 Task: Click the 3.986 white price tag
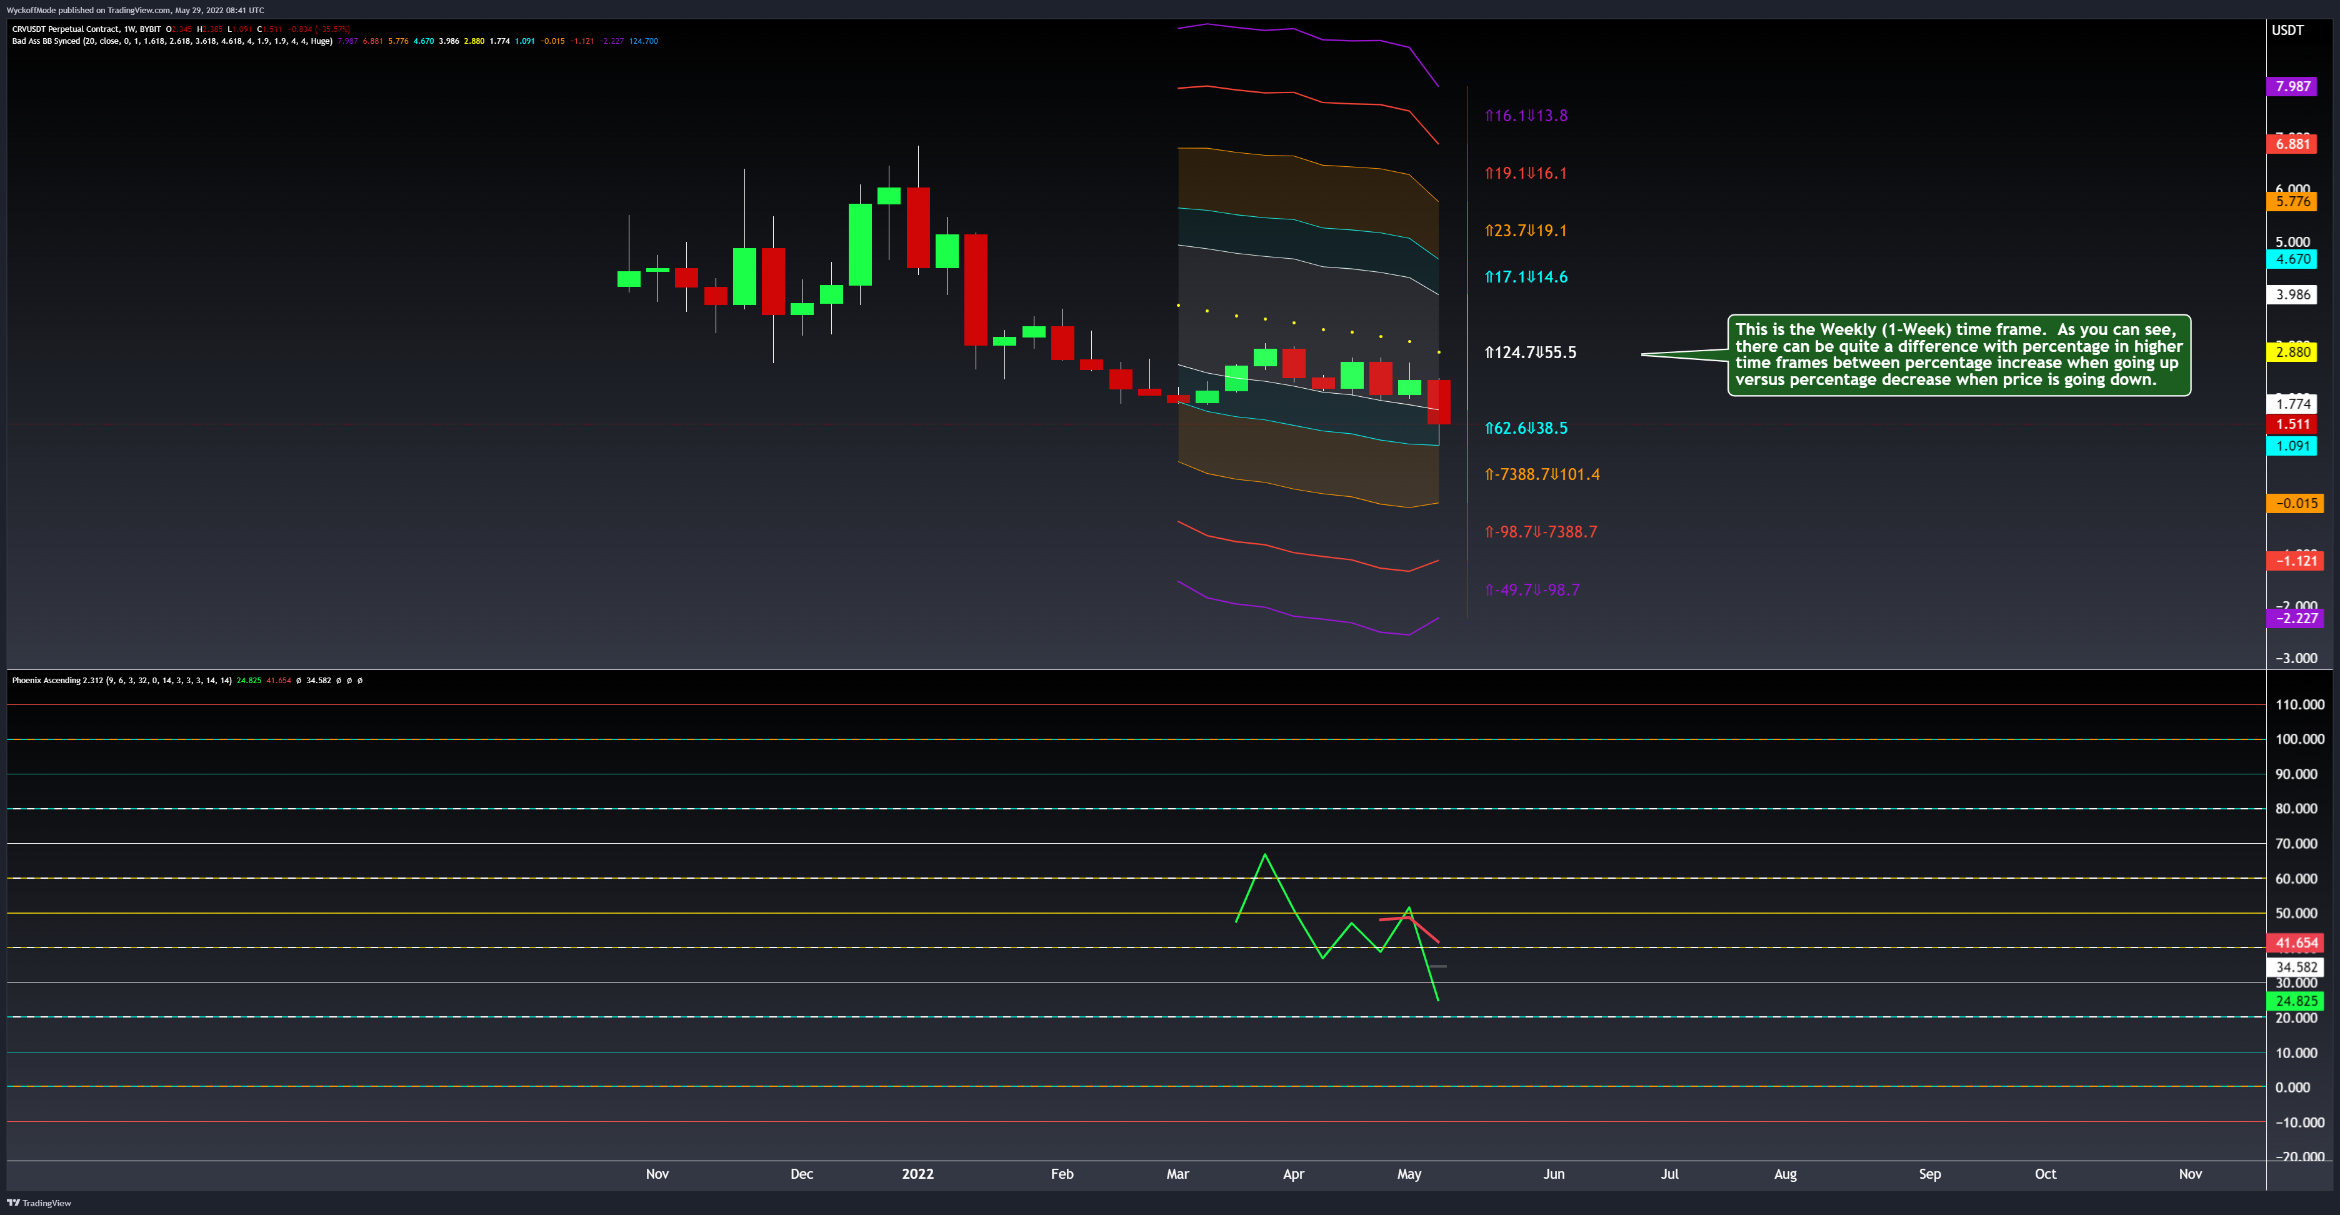point(2292,294)
